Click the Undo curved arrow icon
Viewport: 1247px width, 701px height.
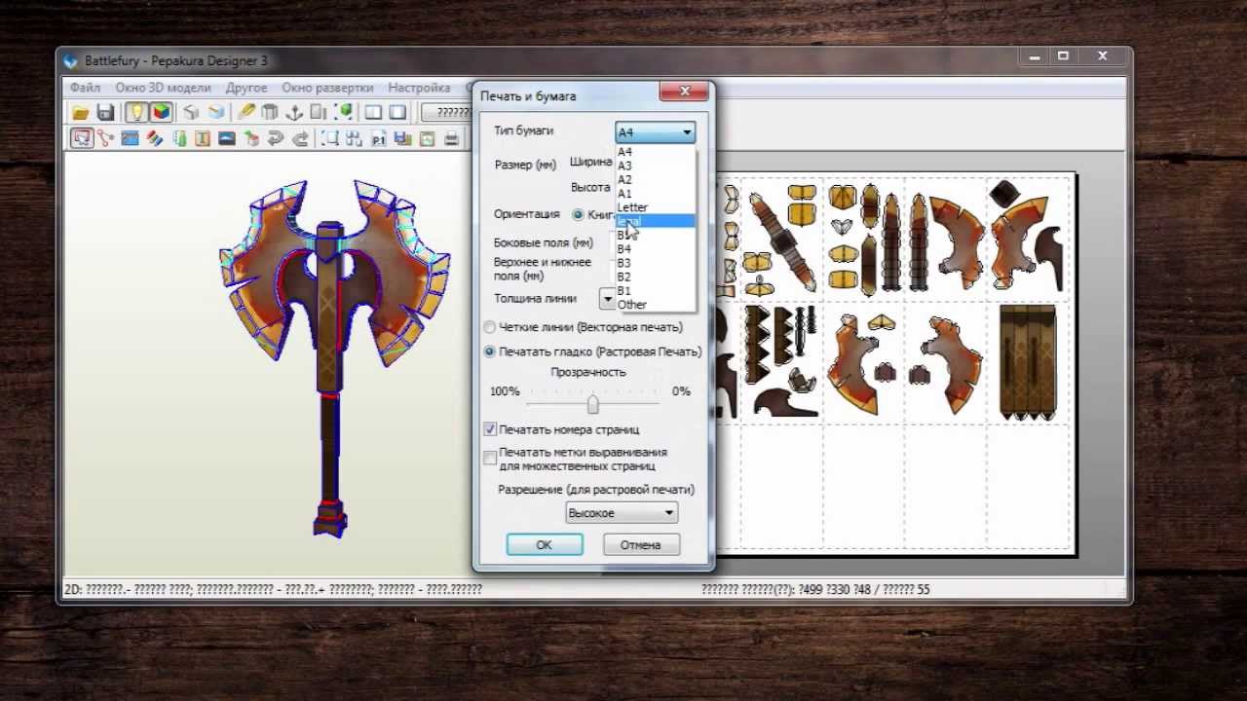point(276,138)
